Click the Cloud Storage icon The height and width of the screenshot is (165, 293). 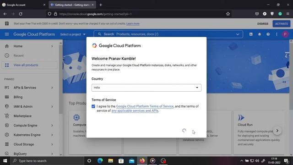click(x=7, y=144)
